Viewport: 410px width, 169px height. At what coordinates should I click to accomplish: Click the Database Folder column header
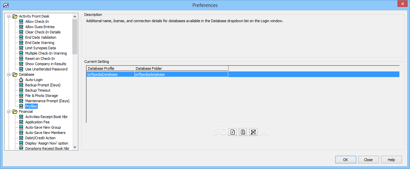(181, 68)
